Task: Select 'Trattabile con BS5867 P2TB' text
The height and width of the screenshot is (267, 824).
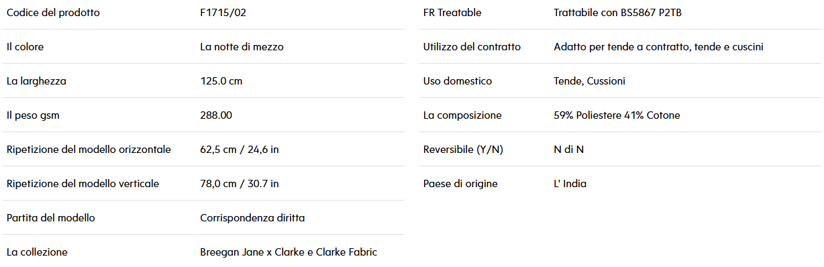Action: (x=621, y=13)
